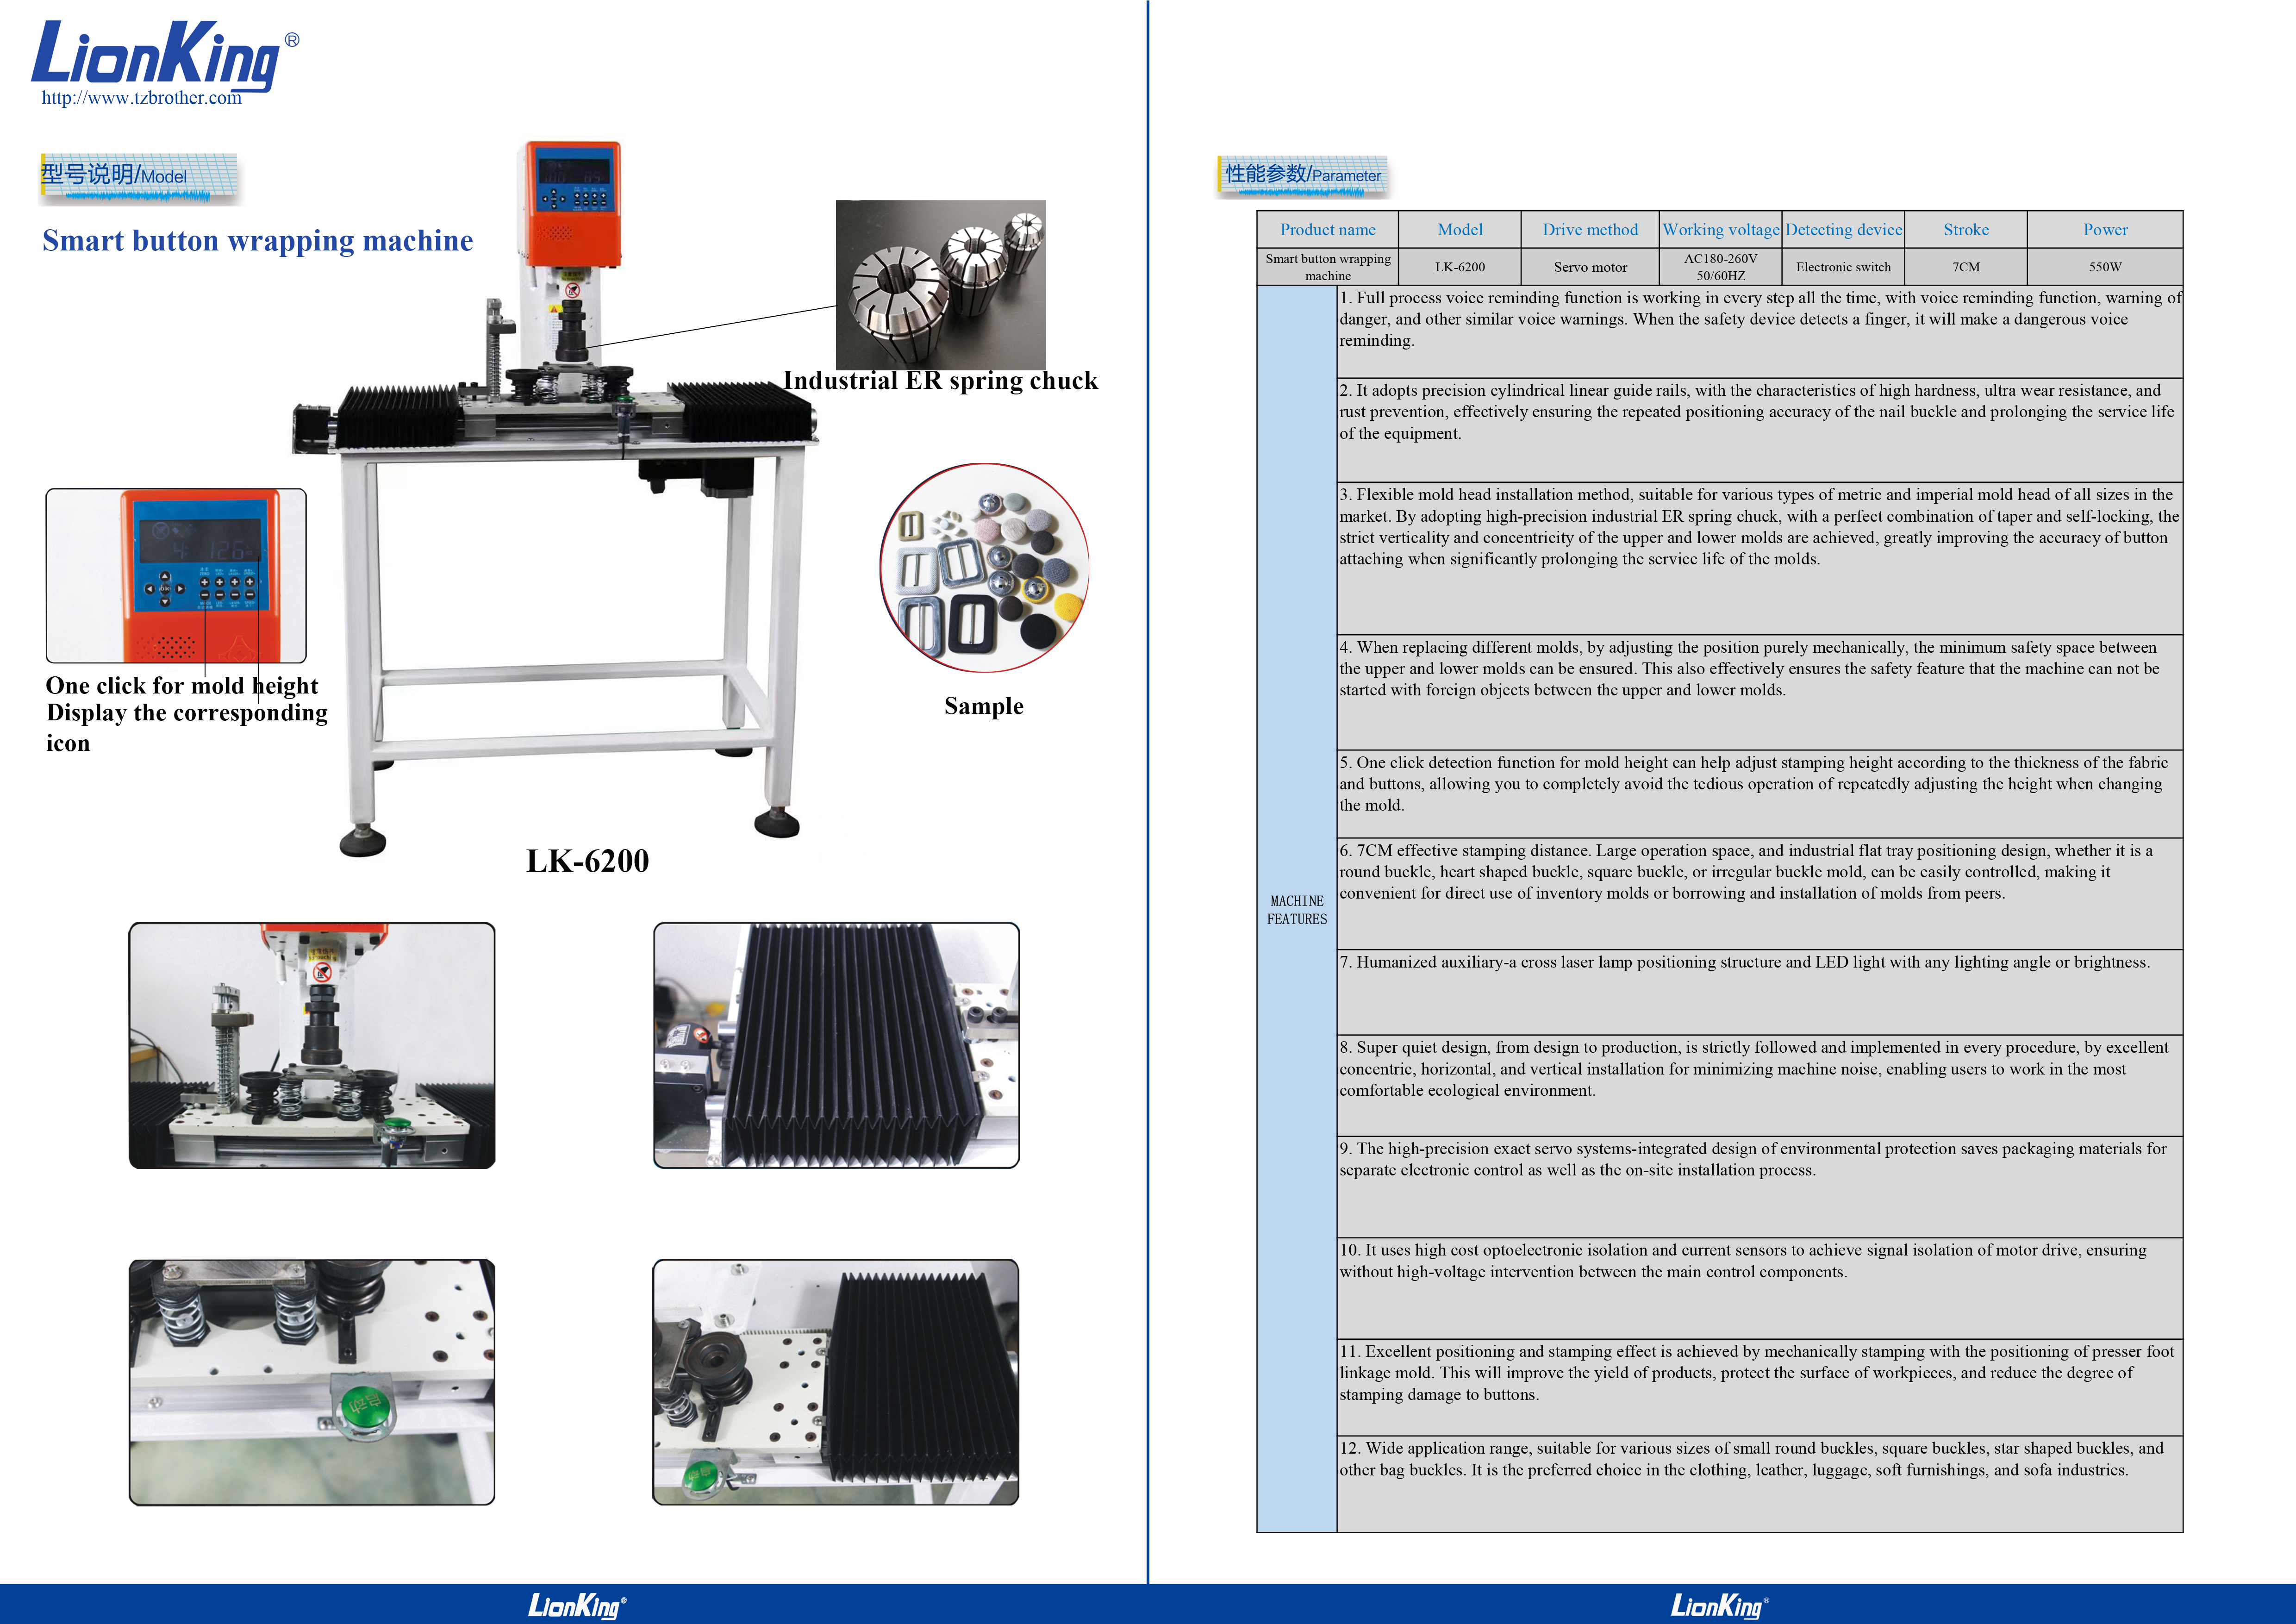Select feature 8 about super quiet design

click(x=1760, y=1086)
